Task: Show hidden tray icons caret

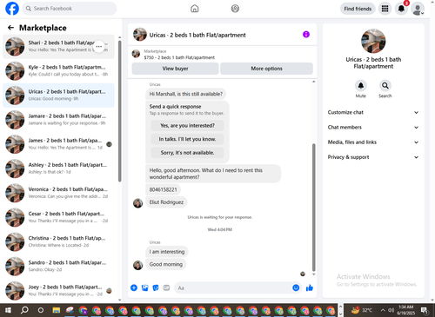Action: click(383, 310)
